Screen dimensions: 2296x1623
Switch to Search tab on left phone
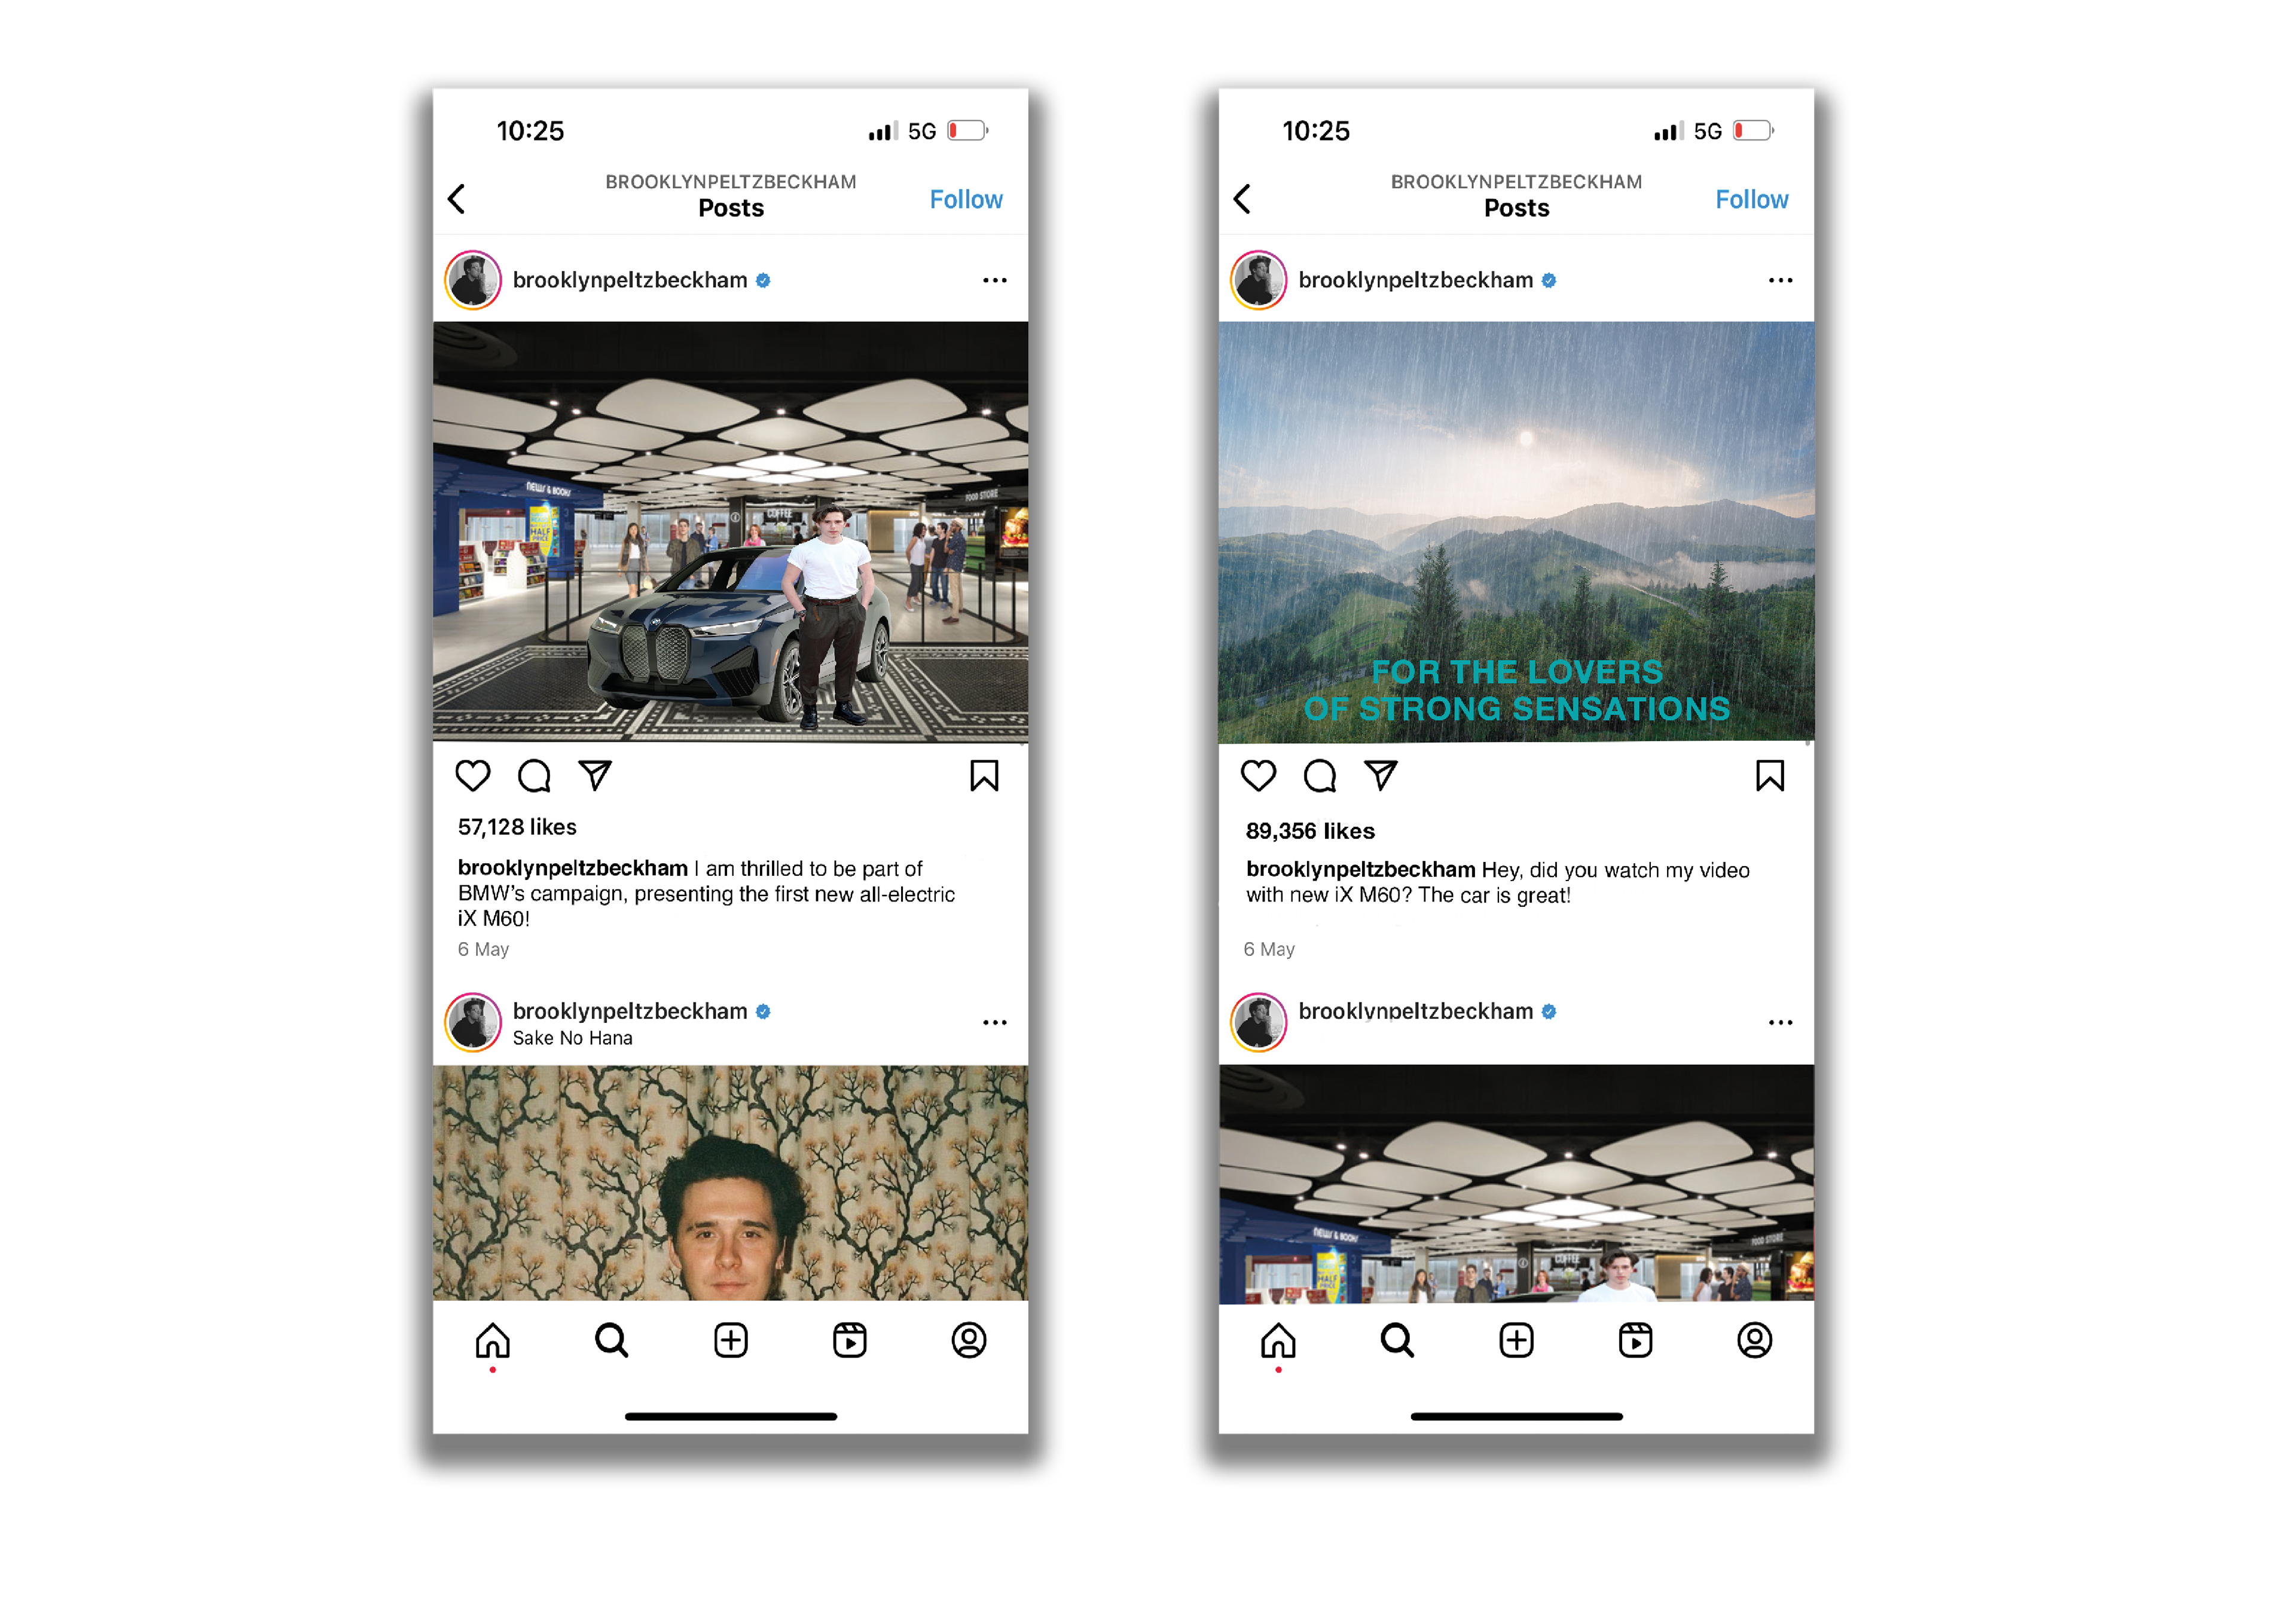[x=611, y=1340]
